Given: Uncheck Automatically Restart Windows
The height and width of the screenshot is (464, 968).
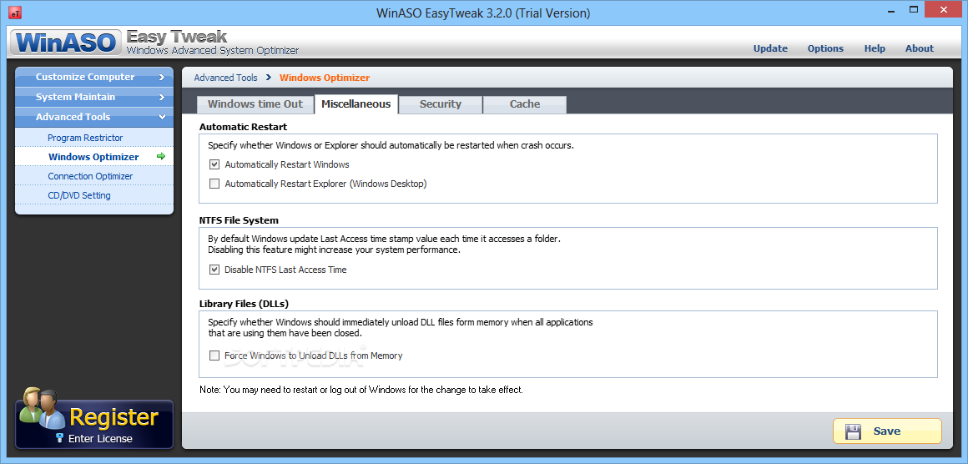Looking at the screenshot, I should [214, 164].
